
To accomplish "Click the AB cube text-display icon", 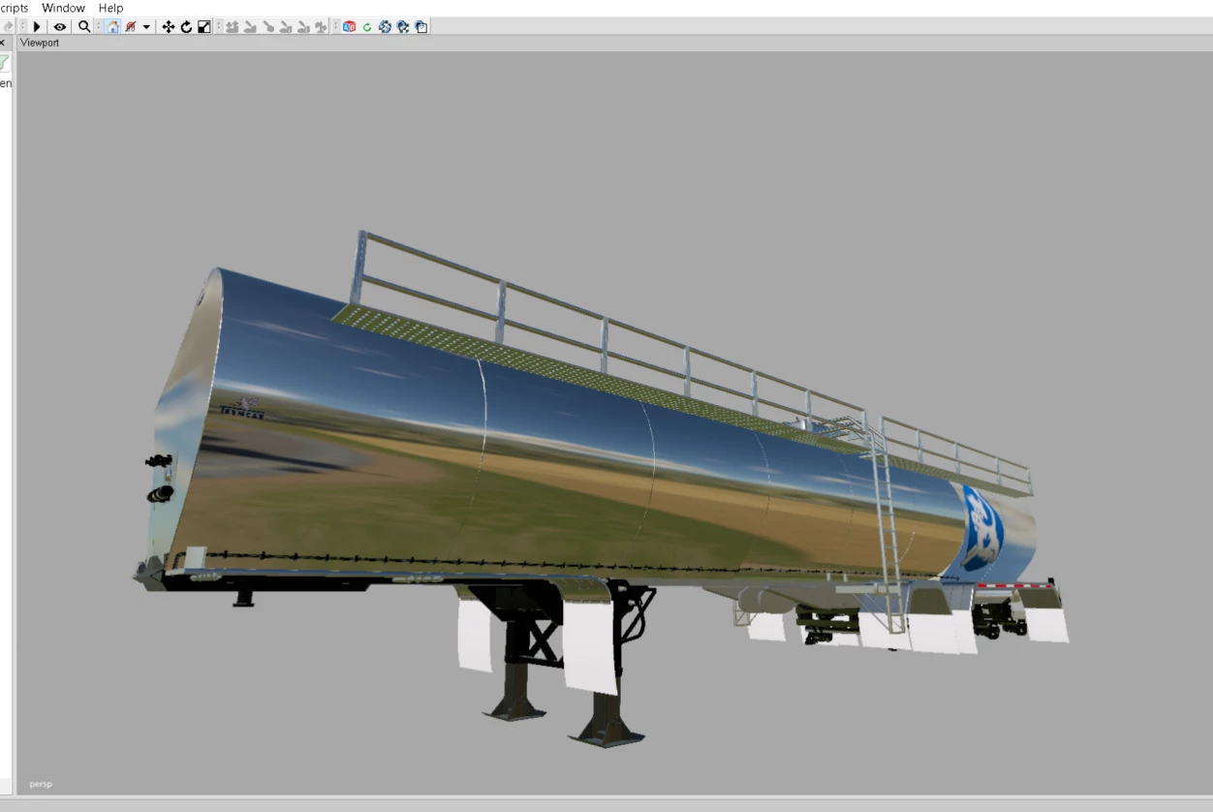I will point(350,26).
